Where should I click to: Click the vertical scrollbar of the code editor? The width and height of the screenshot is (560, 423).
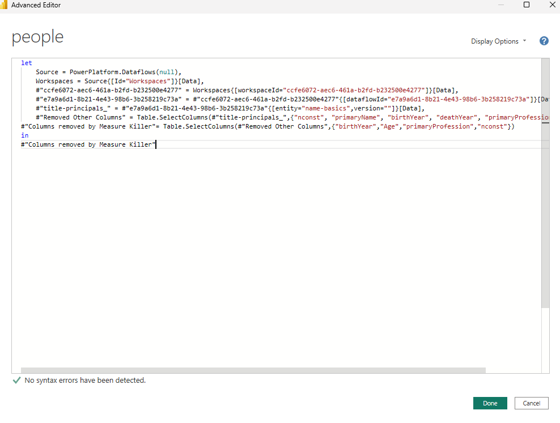coord(545,183)
